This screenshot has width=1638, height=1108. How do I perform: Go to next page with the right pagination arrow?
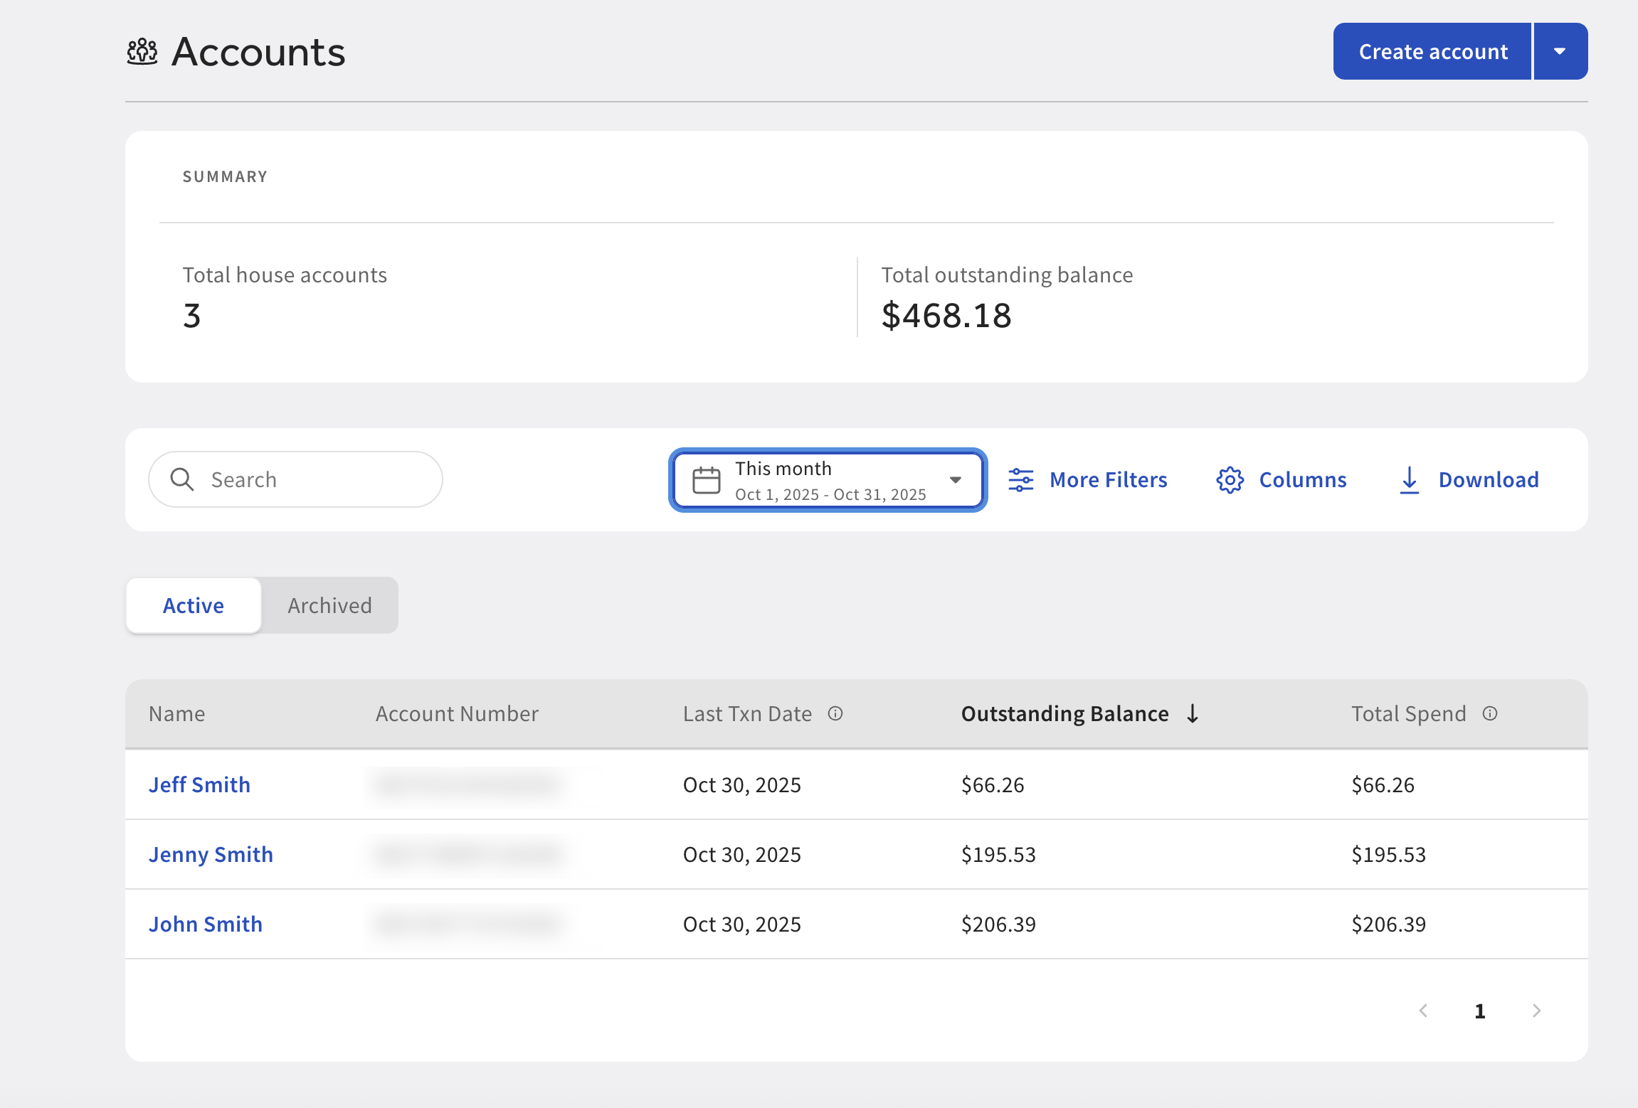coord(1536,1010)
